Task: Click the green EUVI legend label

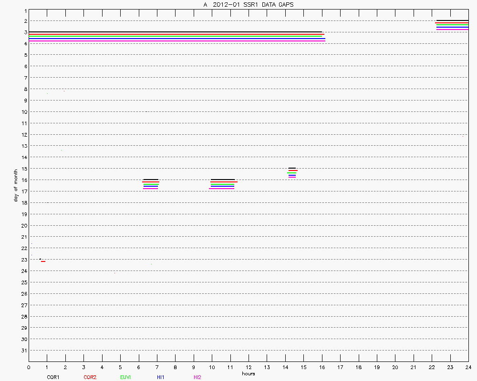Action: (x=125, y=377)
